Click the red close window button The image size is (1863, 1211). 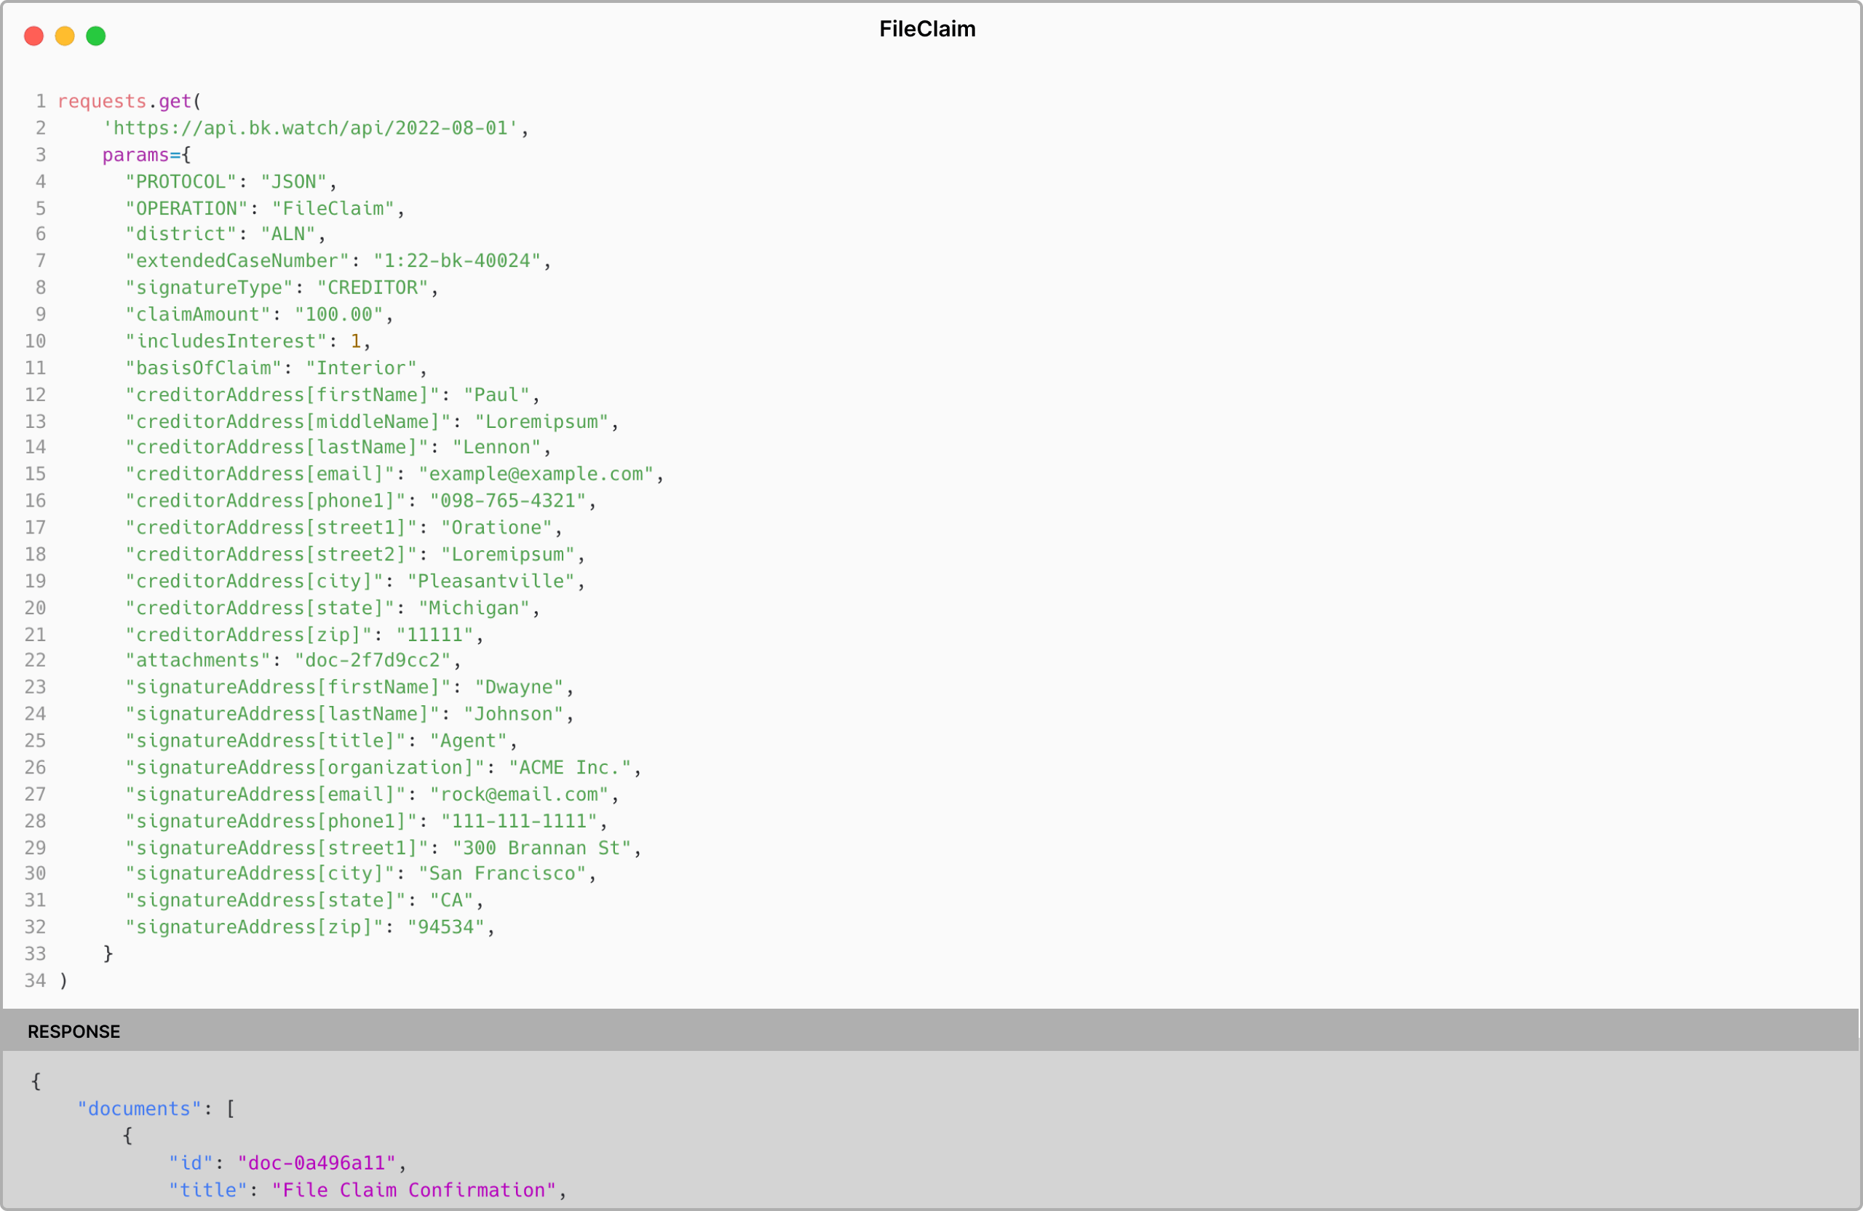[33, 36]
